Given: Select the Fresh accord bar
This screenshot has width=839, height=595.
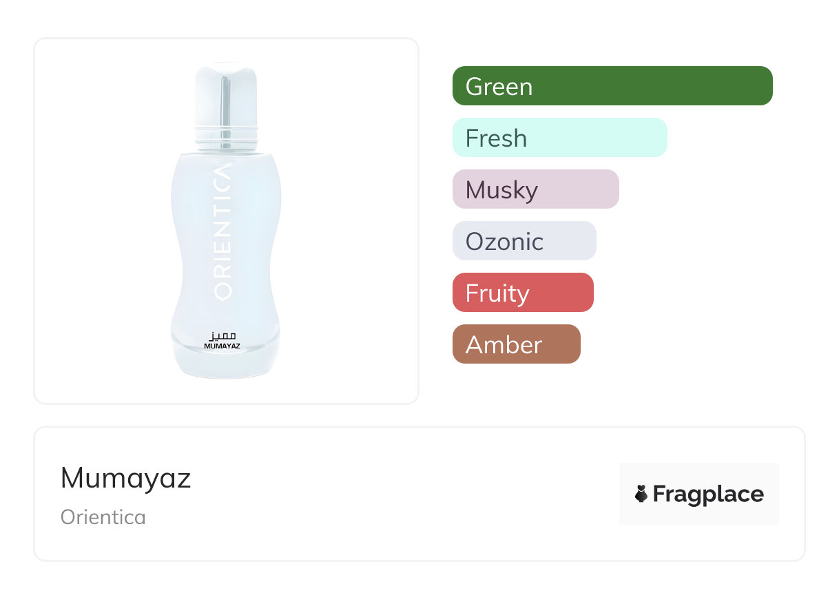Looking at the screenshot, I should coord(559,138).
